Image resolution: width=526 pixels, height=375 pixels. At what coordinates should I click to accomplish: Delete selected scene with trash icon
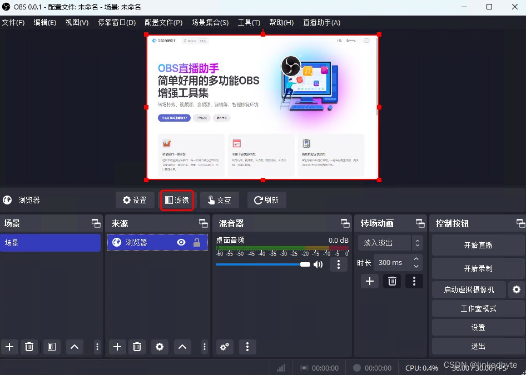pyautogui.click(x=29, y=347)
